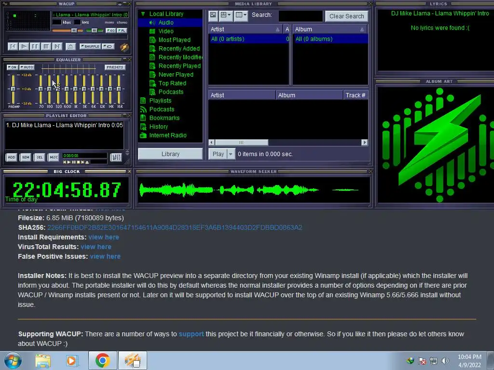Click the support link in Supporting WACUP
The image size is (494, 370).
click(191, 334)
